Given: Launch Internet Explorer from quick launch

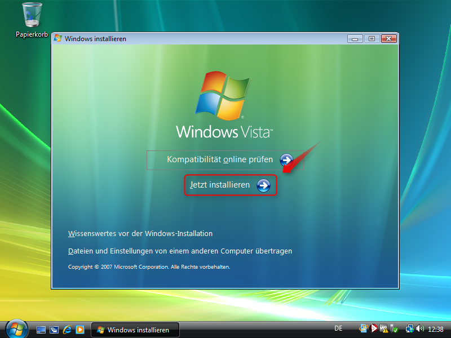Looking at the screenshot, I should pyautogui.click(x=67, y=330).
